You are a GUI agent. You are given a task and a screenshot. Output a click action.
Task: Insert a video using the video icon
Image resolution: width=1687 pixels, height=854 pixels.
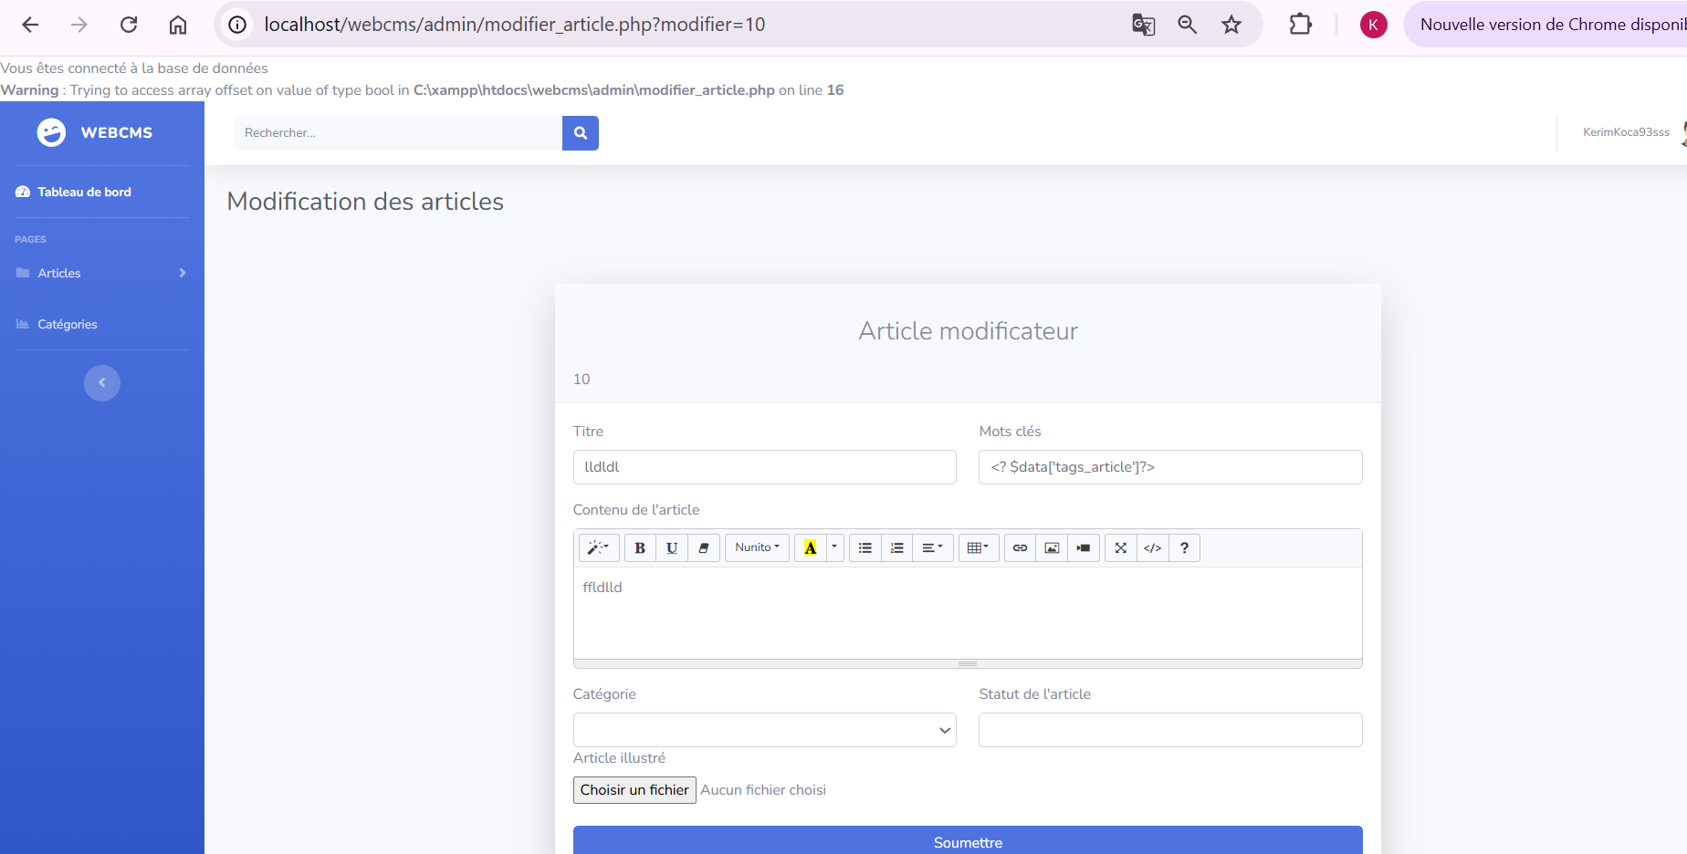[x=1084, y=548]
